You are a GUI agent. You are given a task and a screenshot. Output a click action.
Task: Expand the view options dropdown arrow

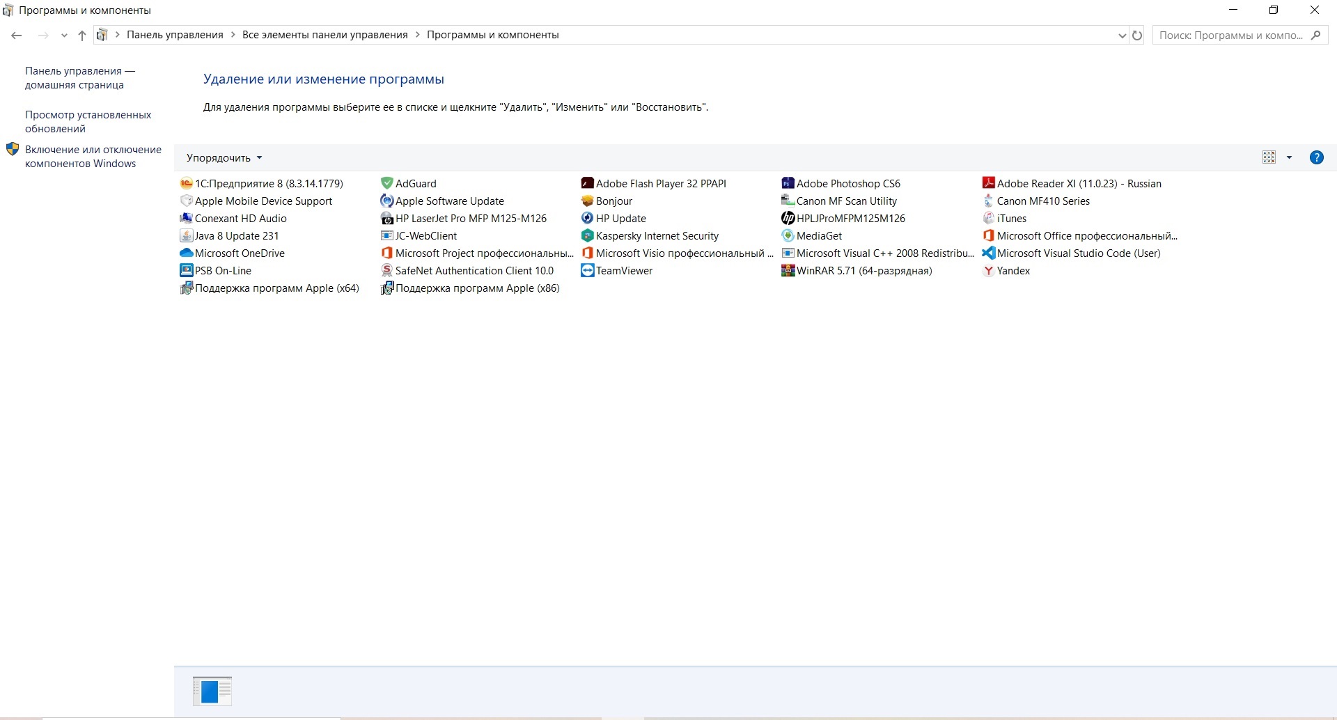[1289, 157]
